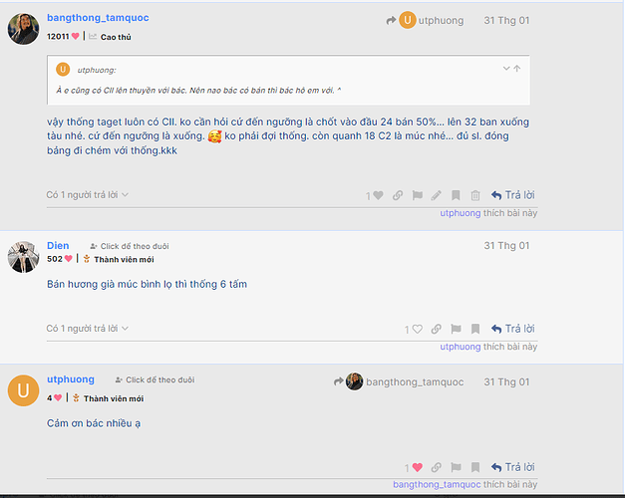
Task: Collapse the utphuong quote chevron
Action: tap(506, 69)
